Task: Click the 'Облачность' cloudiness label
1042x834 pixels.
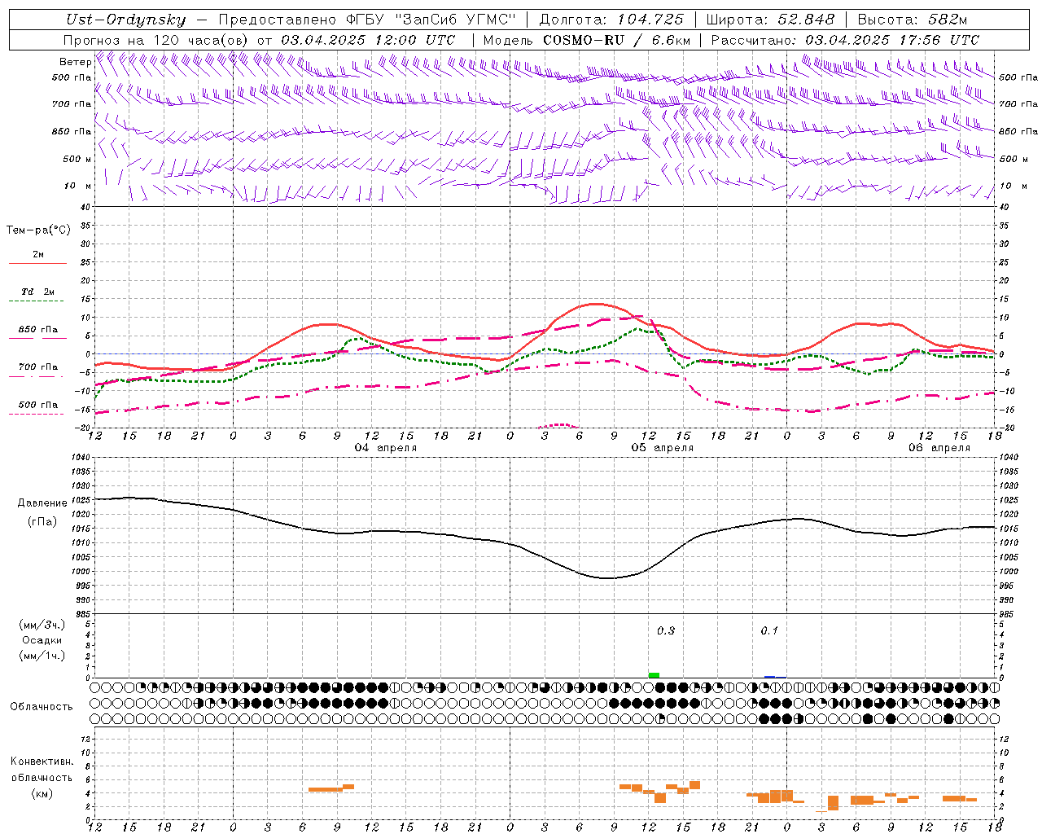Action: pos(42,707)
